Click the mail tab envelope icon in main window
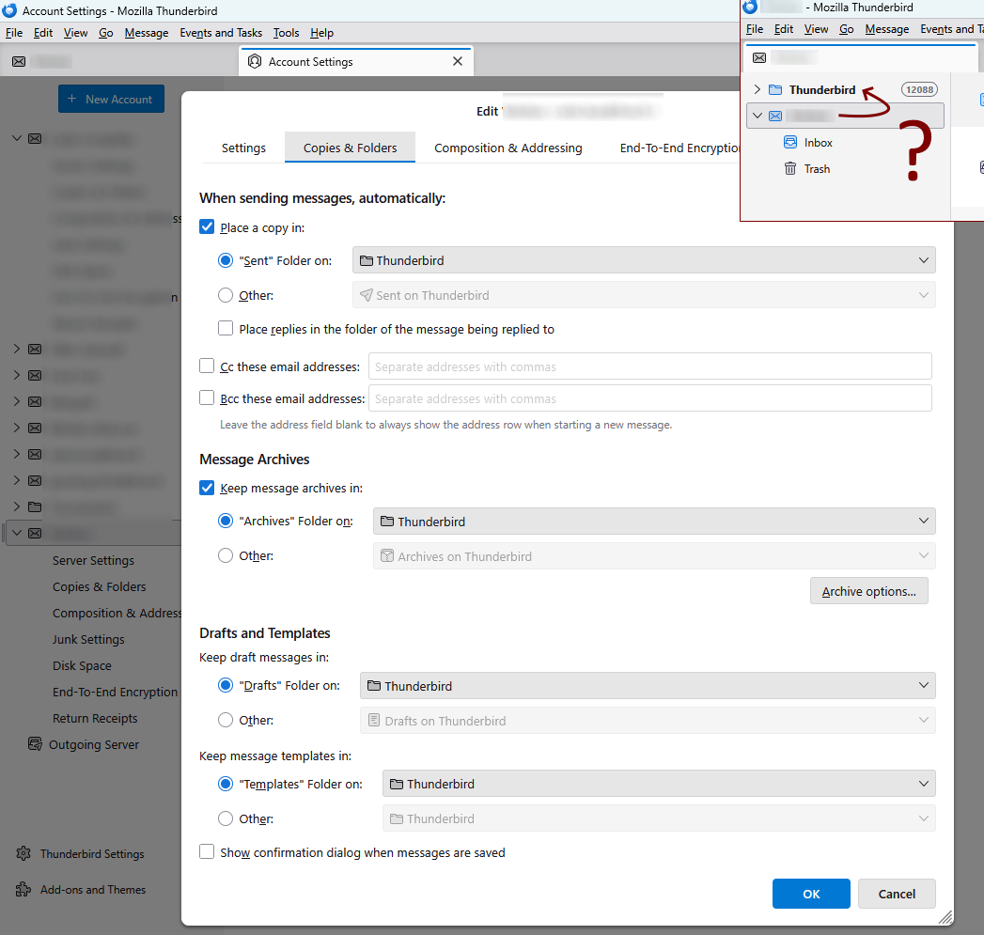 (19, 61)
